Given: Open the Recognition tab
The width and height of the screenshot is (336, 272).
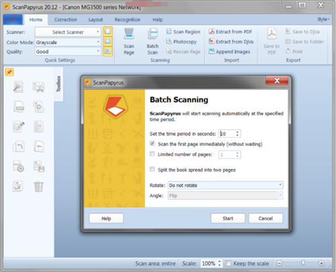Looking at the screenshot, I should point(127,19).
